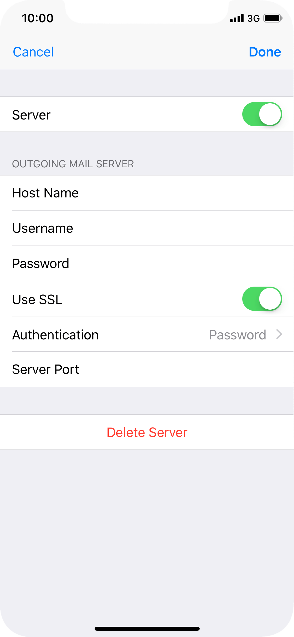Open the Authentication Password setting
294x637 pixels.
(x=238, y=335)
